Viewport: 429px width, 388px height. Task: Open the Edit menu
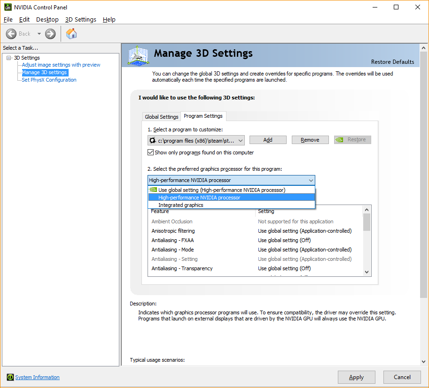tap(24, 19)
